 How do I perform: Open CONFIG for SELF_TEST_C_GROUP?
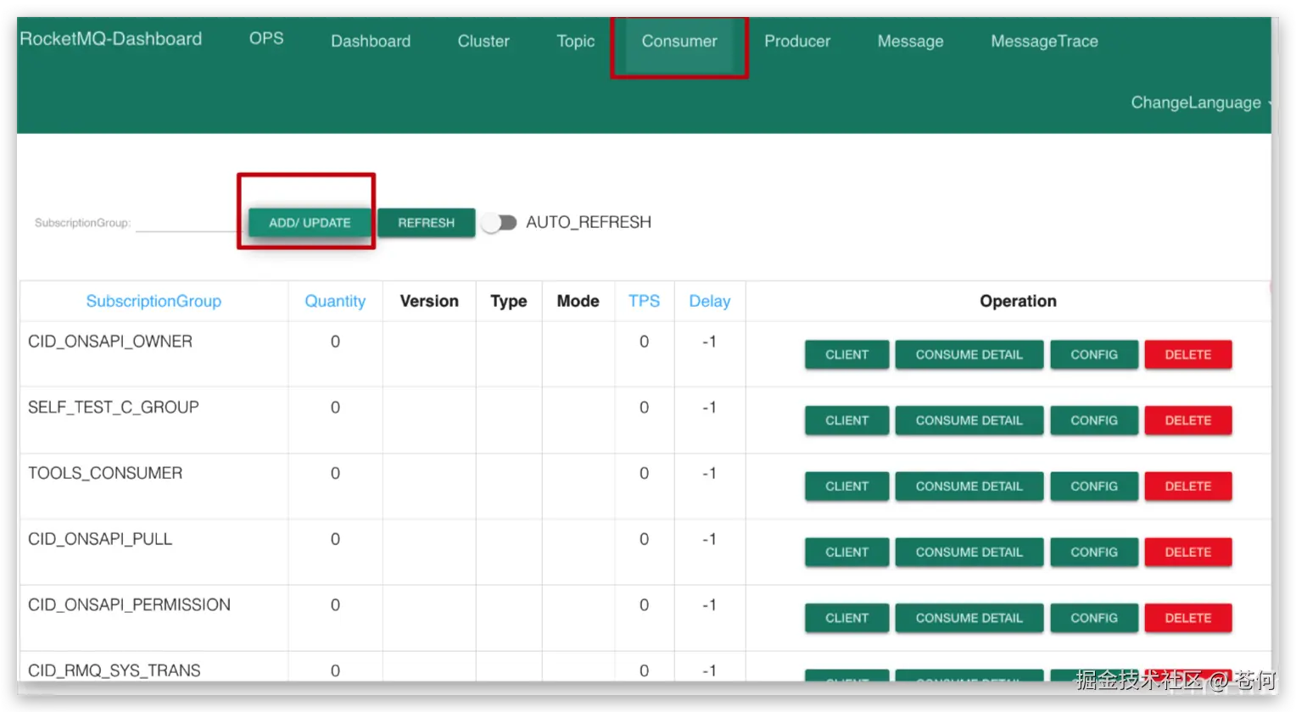point(1094,420)
